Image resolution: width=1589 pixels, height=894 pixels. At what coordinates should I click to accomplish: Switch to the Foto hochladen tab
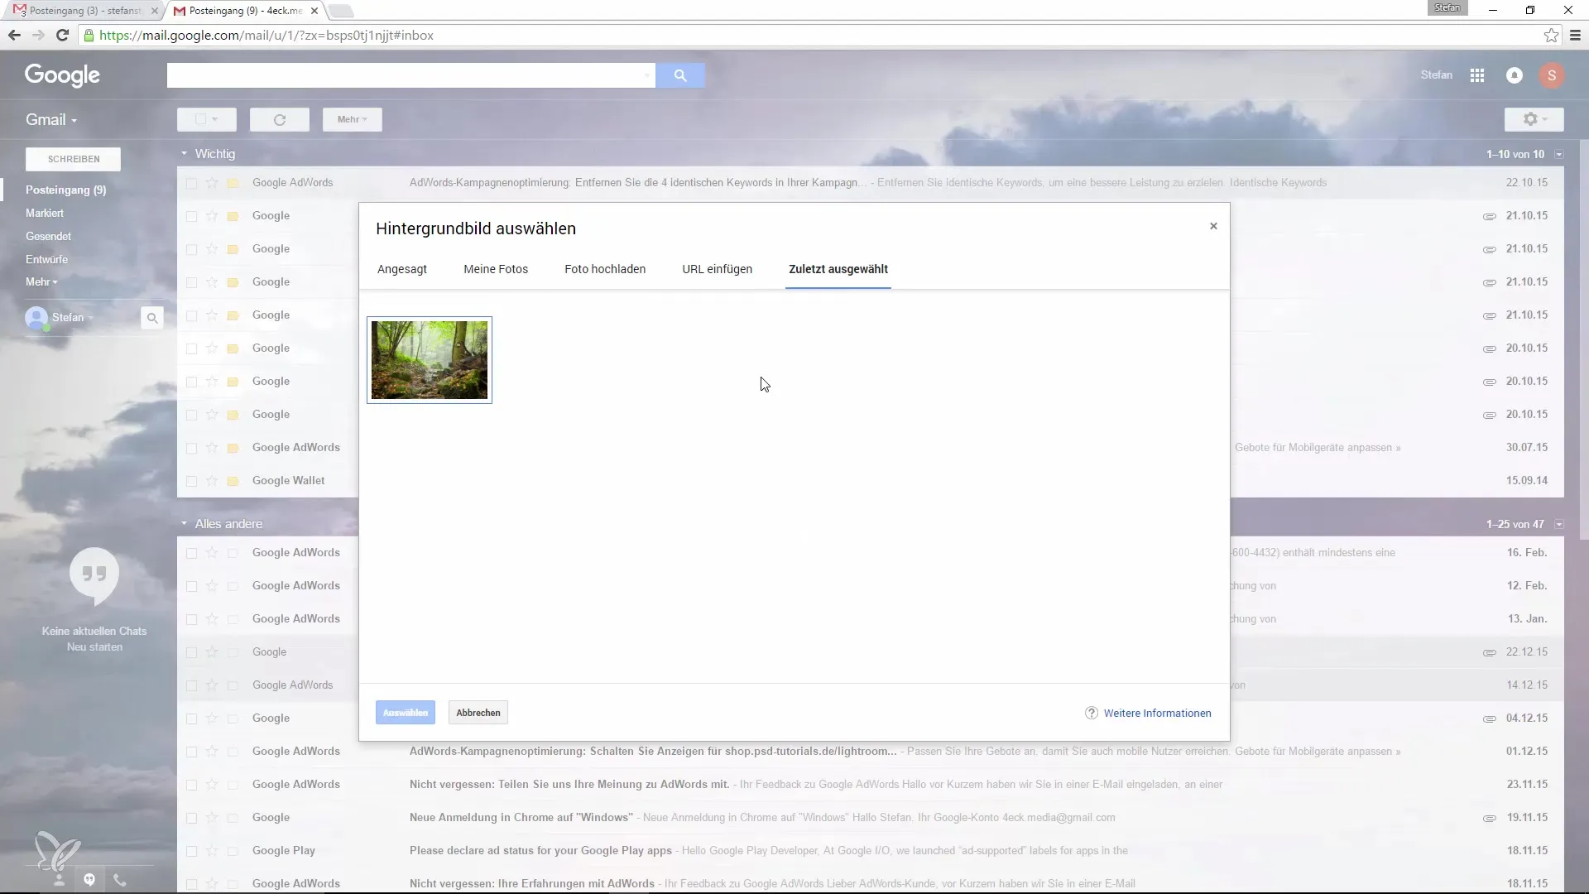605,269
